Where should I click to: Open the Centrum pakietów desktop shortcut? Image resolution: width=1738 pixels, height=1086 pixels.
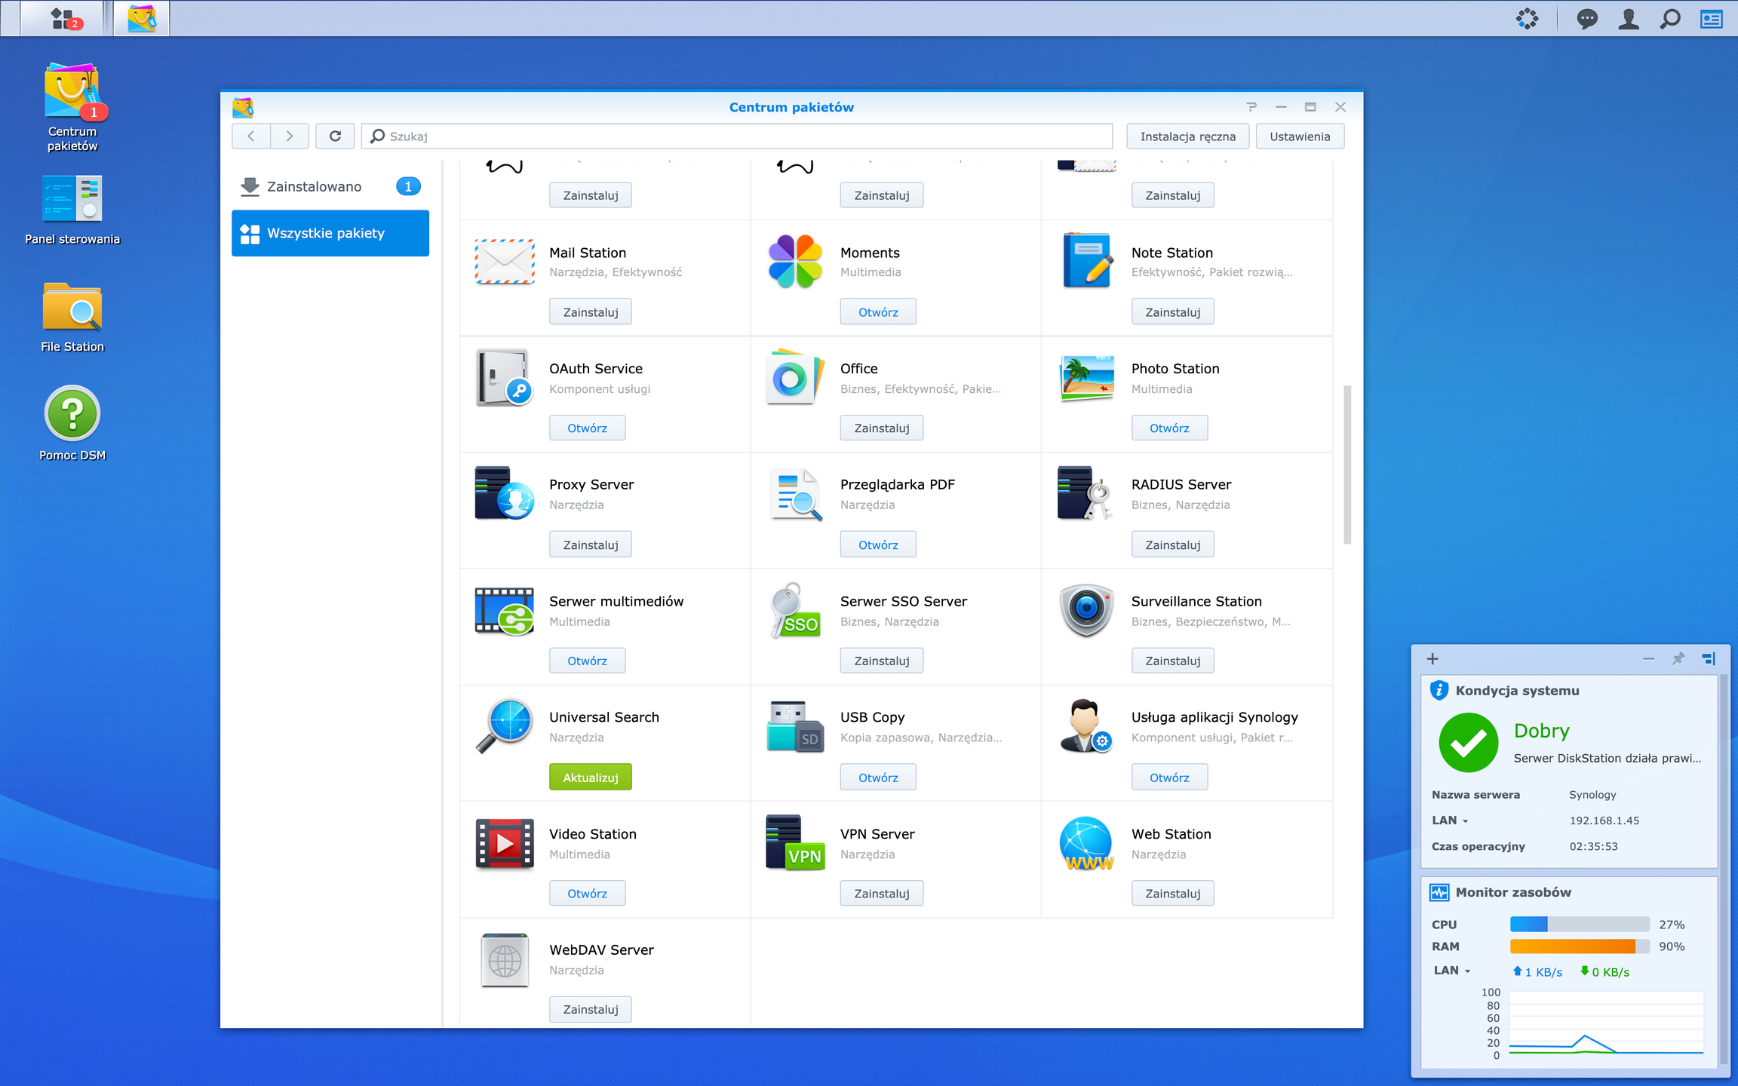72,107
